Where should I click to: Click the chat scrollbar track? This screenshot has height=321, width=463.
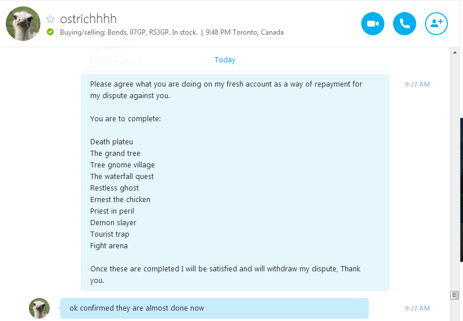(x=455, y=171)
